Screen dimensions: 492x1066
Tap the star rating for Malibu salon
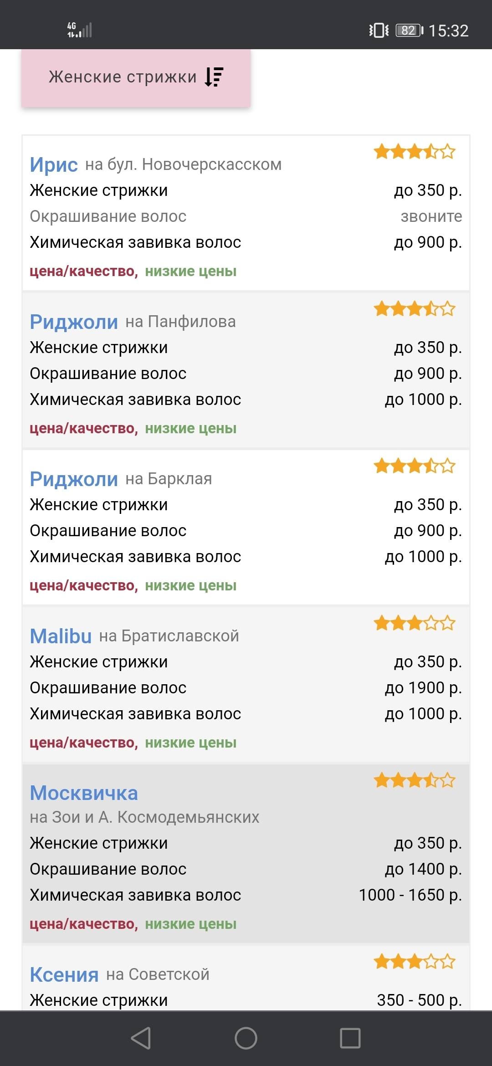point(414,623)
